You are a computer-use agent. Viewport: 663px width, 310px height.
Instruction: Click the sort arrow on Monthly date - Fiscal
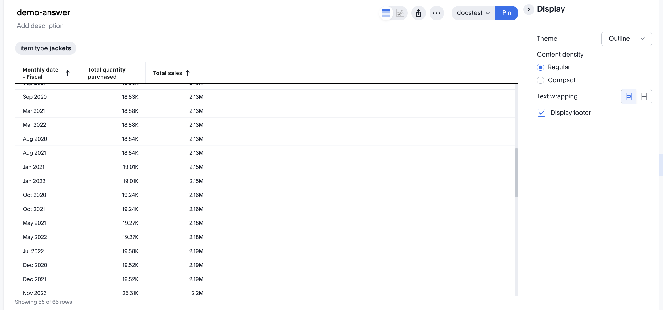click(68, 73)
